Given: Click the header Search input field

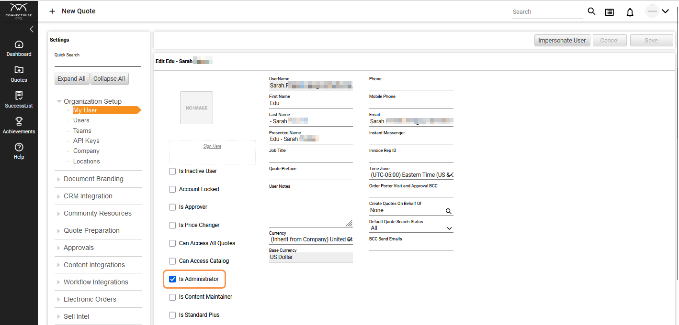Looking at the screenshot, I should (x=547, y=12).
